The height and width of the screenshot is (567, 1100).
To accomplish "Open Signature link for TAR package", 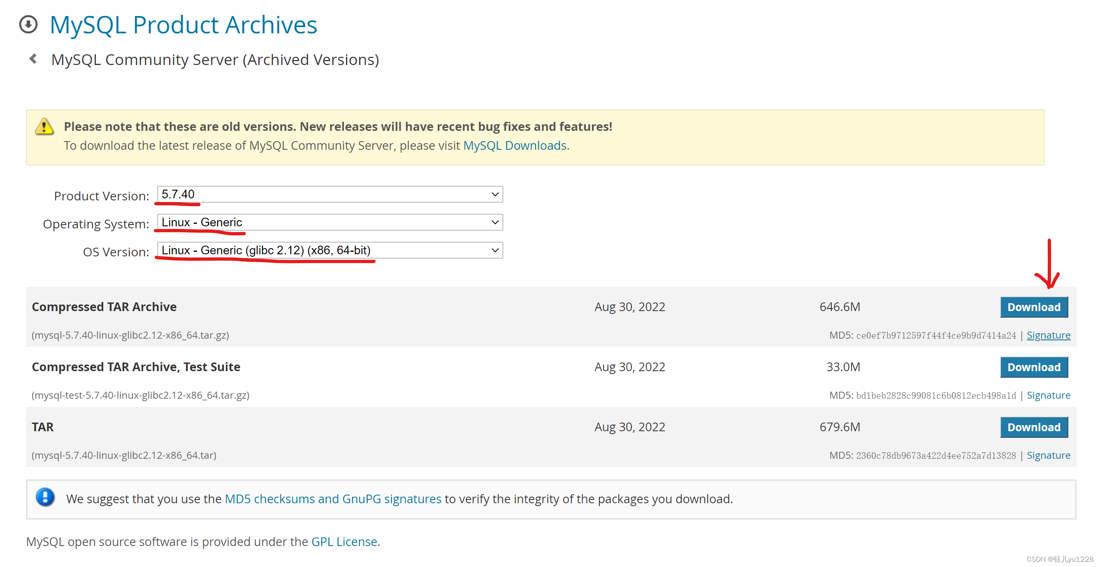I will point(1048,455).
